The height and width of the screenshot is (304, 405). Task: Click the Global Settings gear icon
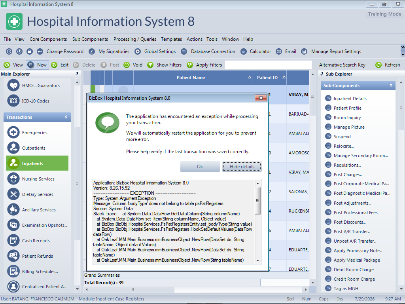[x=138, y=51]
